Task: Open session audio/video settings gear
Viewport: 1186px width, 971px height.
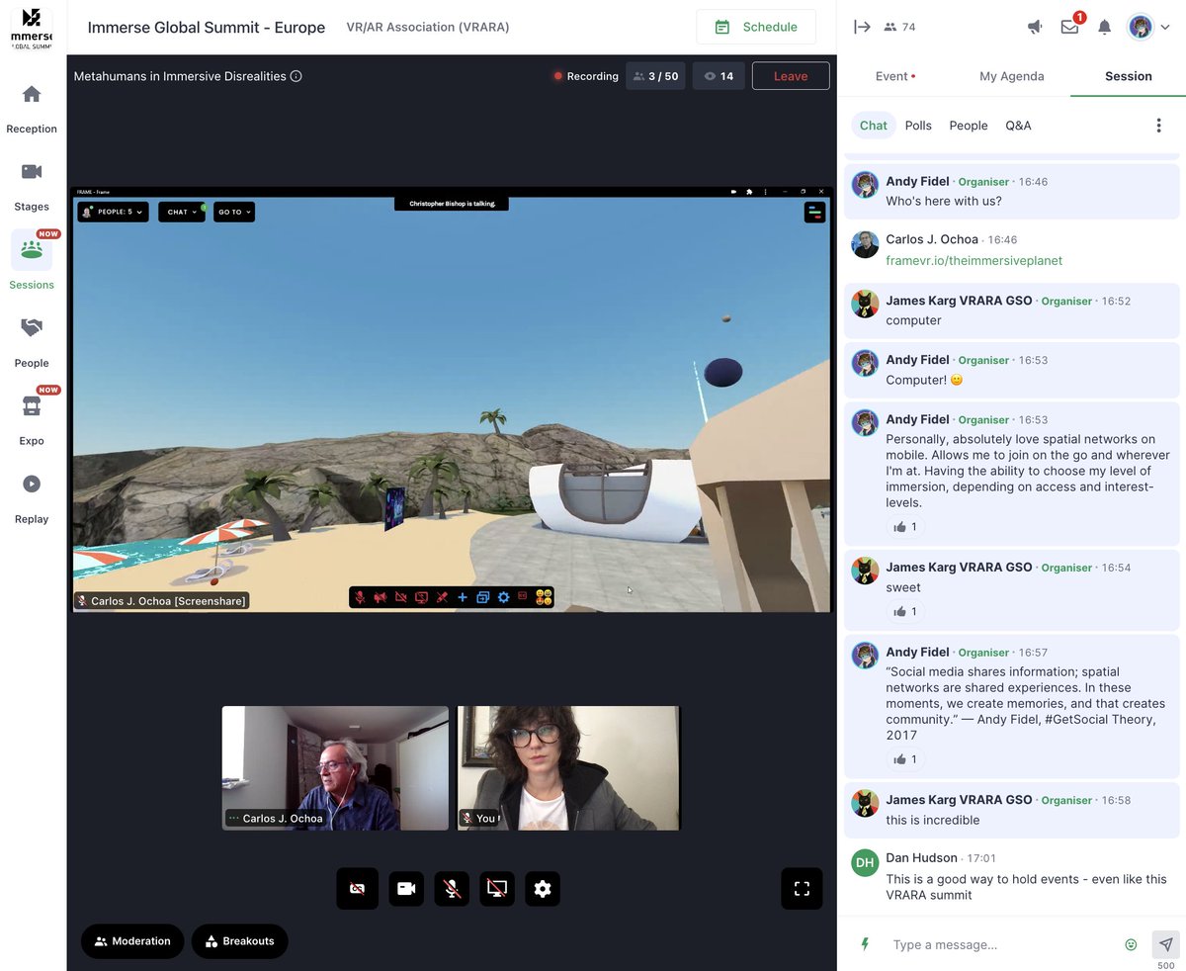Action: 542,889
